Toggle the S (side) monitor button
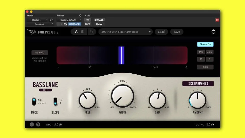This screenshot has height=138, width=245. pos(210,59)
